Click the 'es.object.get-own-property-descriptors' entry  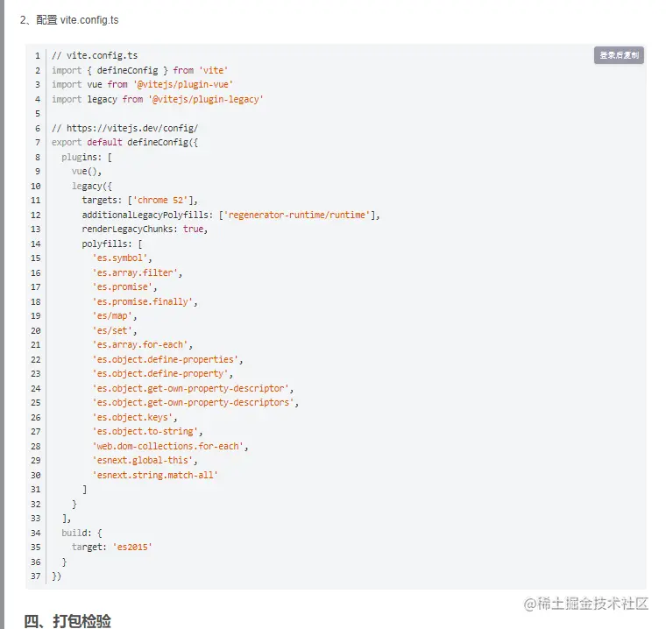point(193,402)
